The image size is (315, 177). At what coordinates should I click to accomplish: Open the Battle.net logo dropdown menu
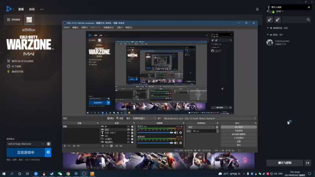point(10,9)
